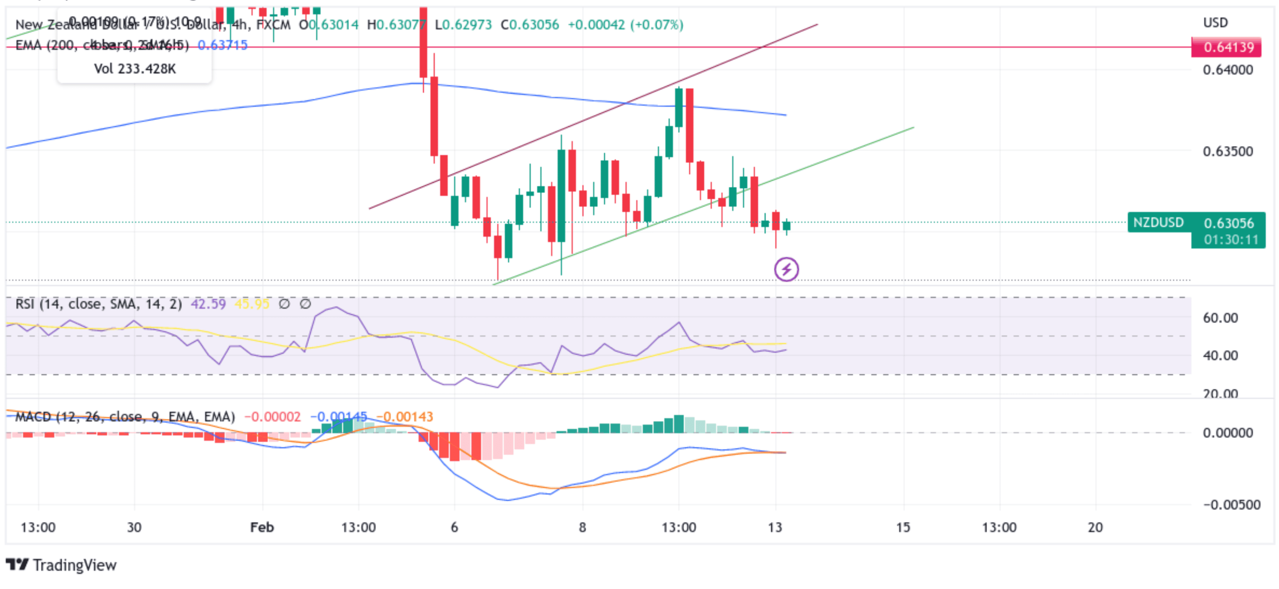Click the 6 date axis label
1279x589 pixels.
[454, 527]
